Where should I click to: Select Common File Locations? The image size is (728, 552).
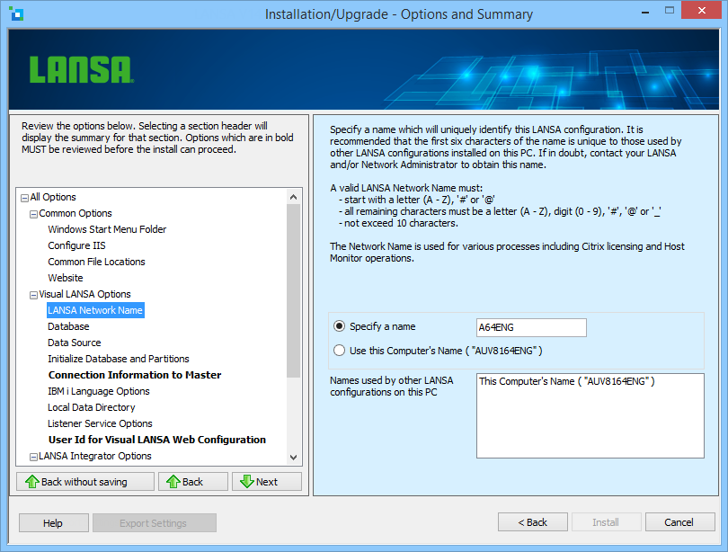[x=96, y=262]
